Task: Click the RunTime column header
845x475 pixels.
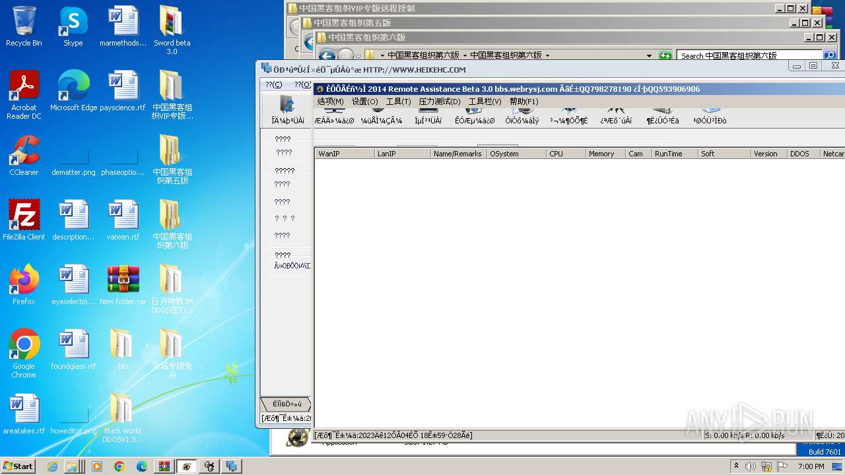Action: click(675, 154)
